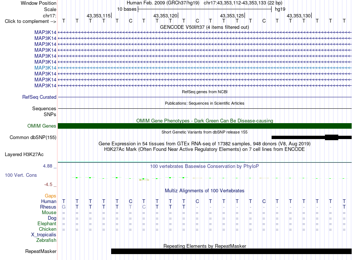Image resolution: width=352 pixels, height=260 pixels.
Task: Click the Rhesus alignment row label
Action: (48, 207)
